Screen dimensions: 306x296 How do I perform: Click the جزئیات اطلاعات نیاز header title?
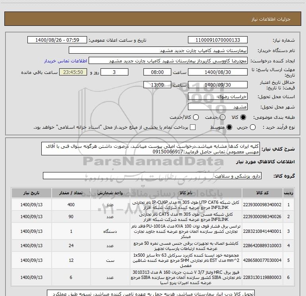click(271, 19)
